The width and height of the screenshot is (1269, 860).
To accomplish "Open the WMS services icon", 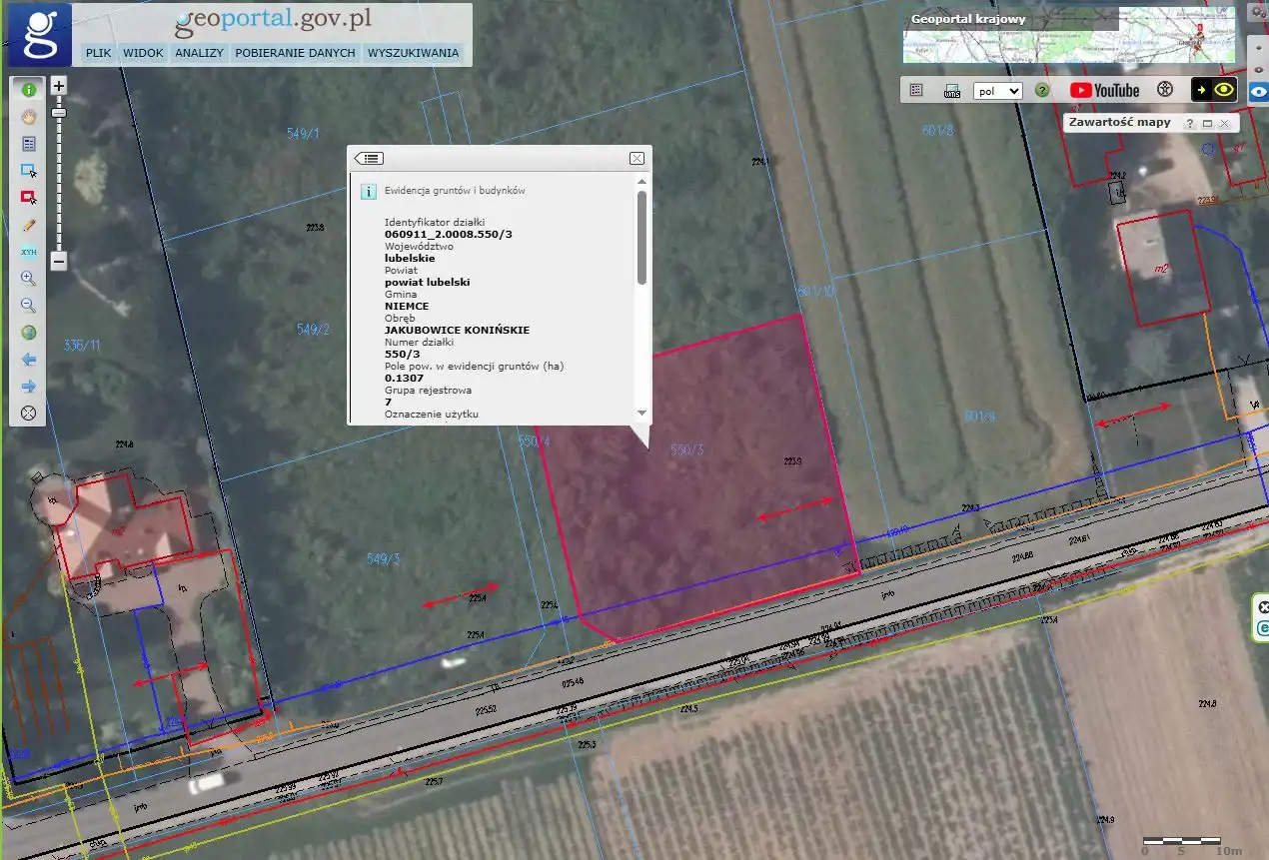I will pos(951,90).
